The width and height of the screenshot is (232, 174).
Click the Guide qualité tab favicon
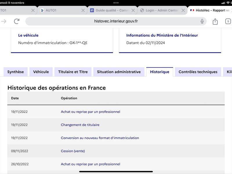(x=92, y=10)
